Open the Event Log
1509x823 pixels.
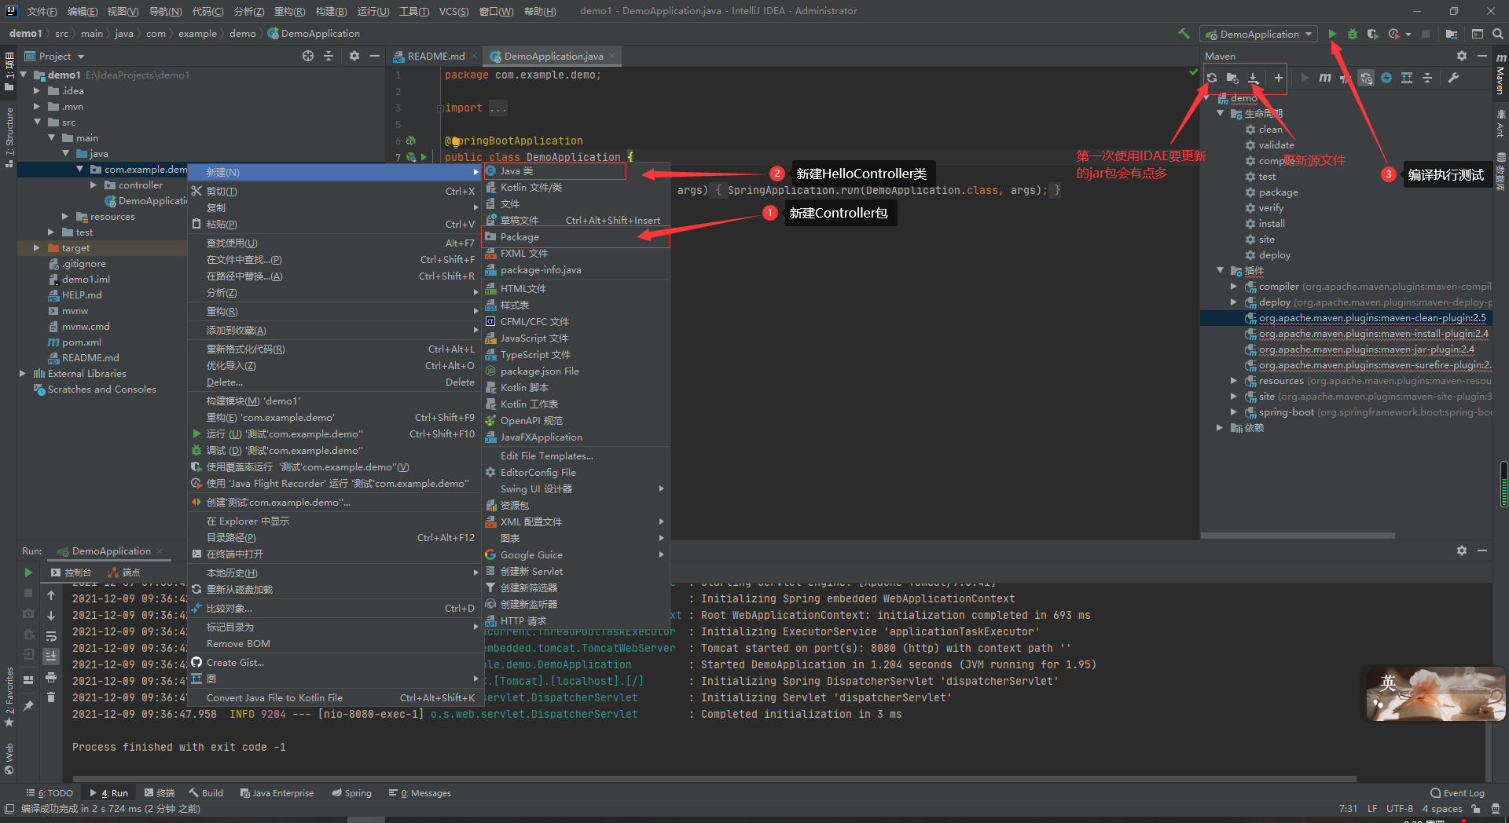click(1460, 792)
